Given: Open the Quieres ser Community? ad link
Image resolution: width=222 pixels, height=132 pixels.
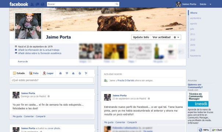Looking at the screenshot, I should pos(195,86).
